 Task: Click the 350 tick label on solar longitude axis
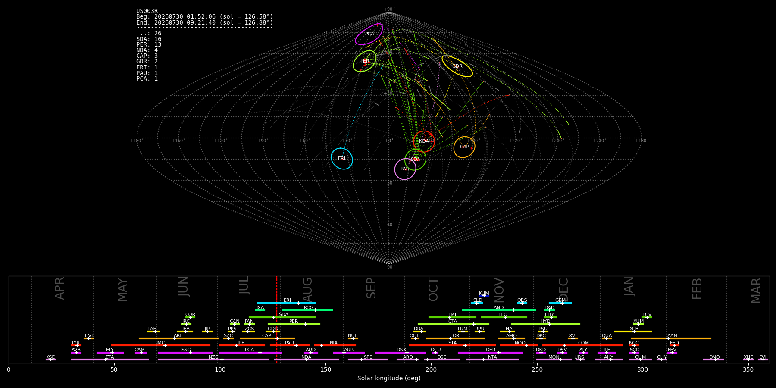tap(748, 370)
